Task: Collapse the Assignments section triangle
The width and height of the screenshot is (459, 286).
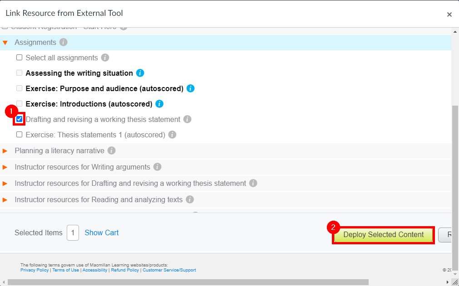Action: 5,42
